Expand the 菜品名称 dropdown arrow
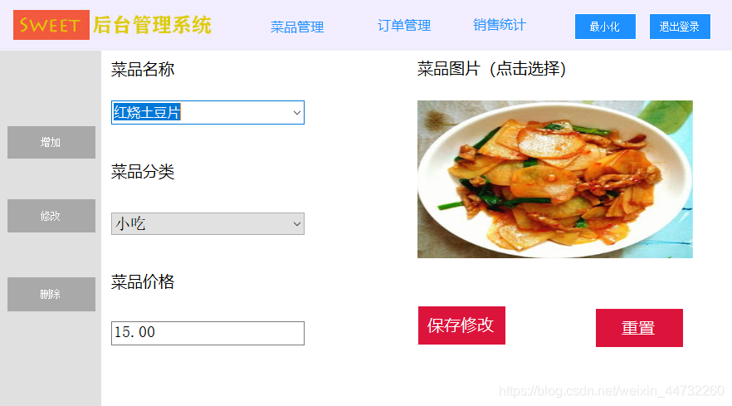Image resolution: width=732 pixels, height=406 pixels. tap(296, 113)
